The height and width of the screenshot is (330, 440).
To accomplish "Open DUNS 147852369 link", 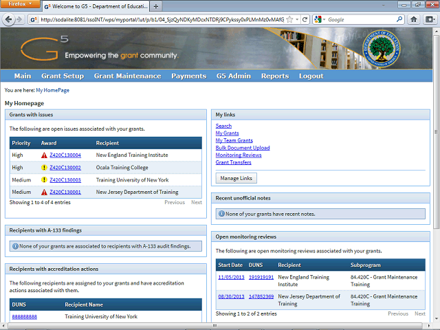I will point(261,296).
